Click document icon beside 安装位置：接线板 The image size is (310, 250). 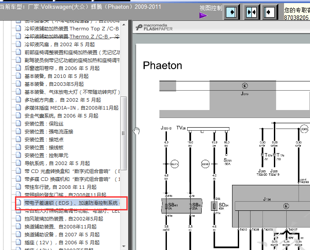[18, 147]
